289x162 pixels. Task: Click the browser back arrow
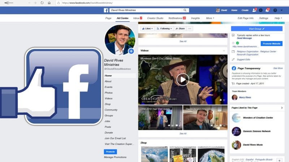(9, 3)
